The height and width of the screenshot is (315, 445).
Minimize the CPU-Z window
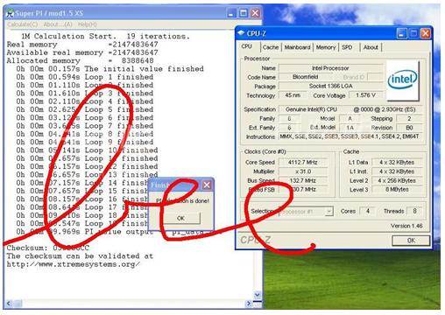pos(401,33)
